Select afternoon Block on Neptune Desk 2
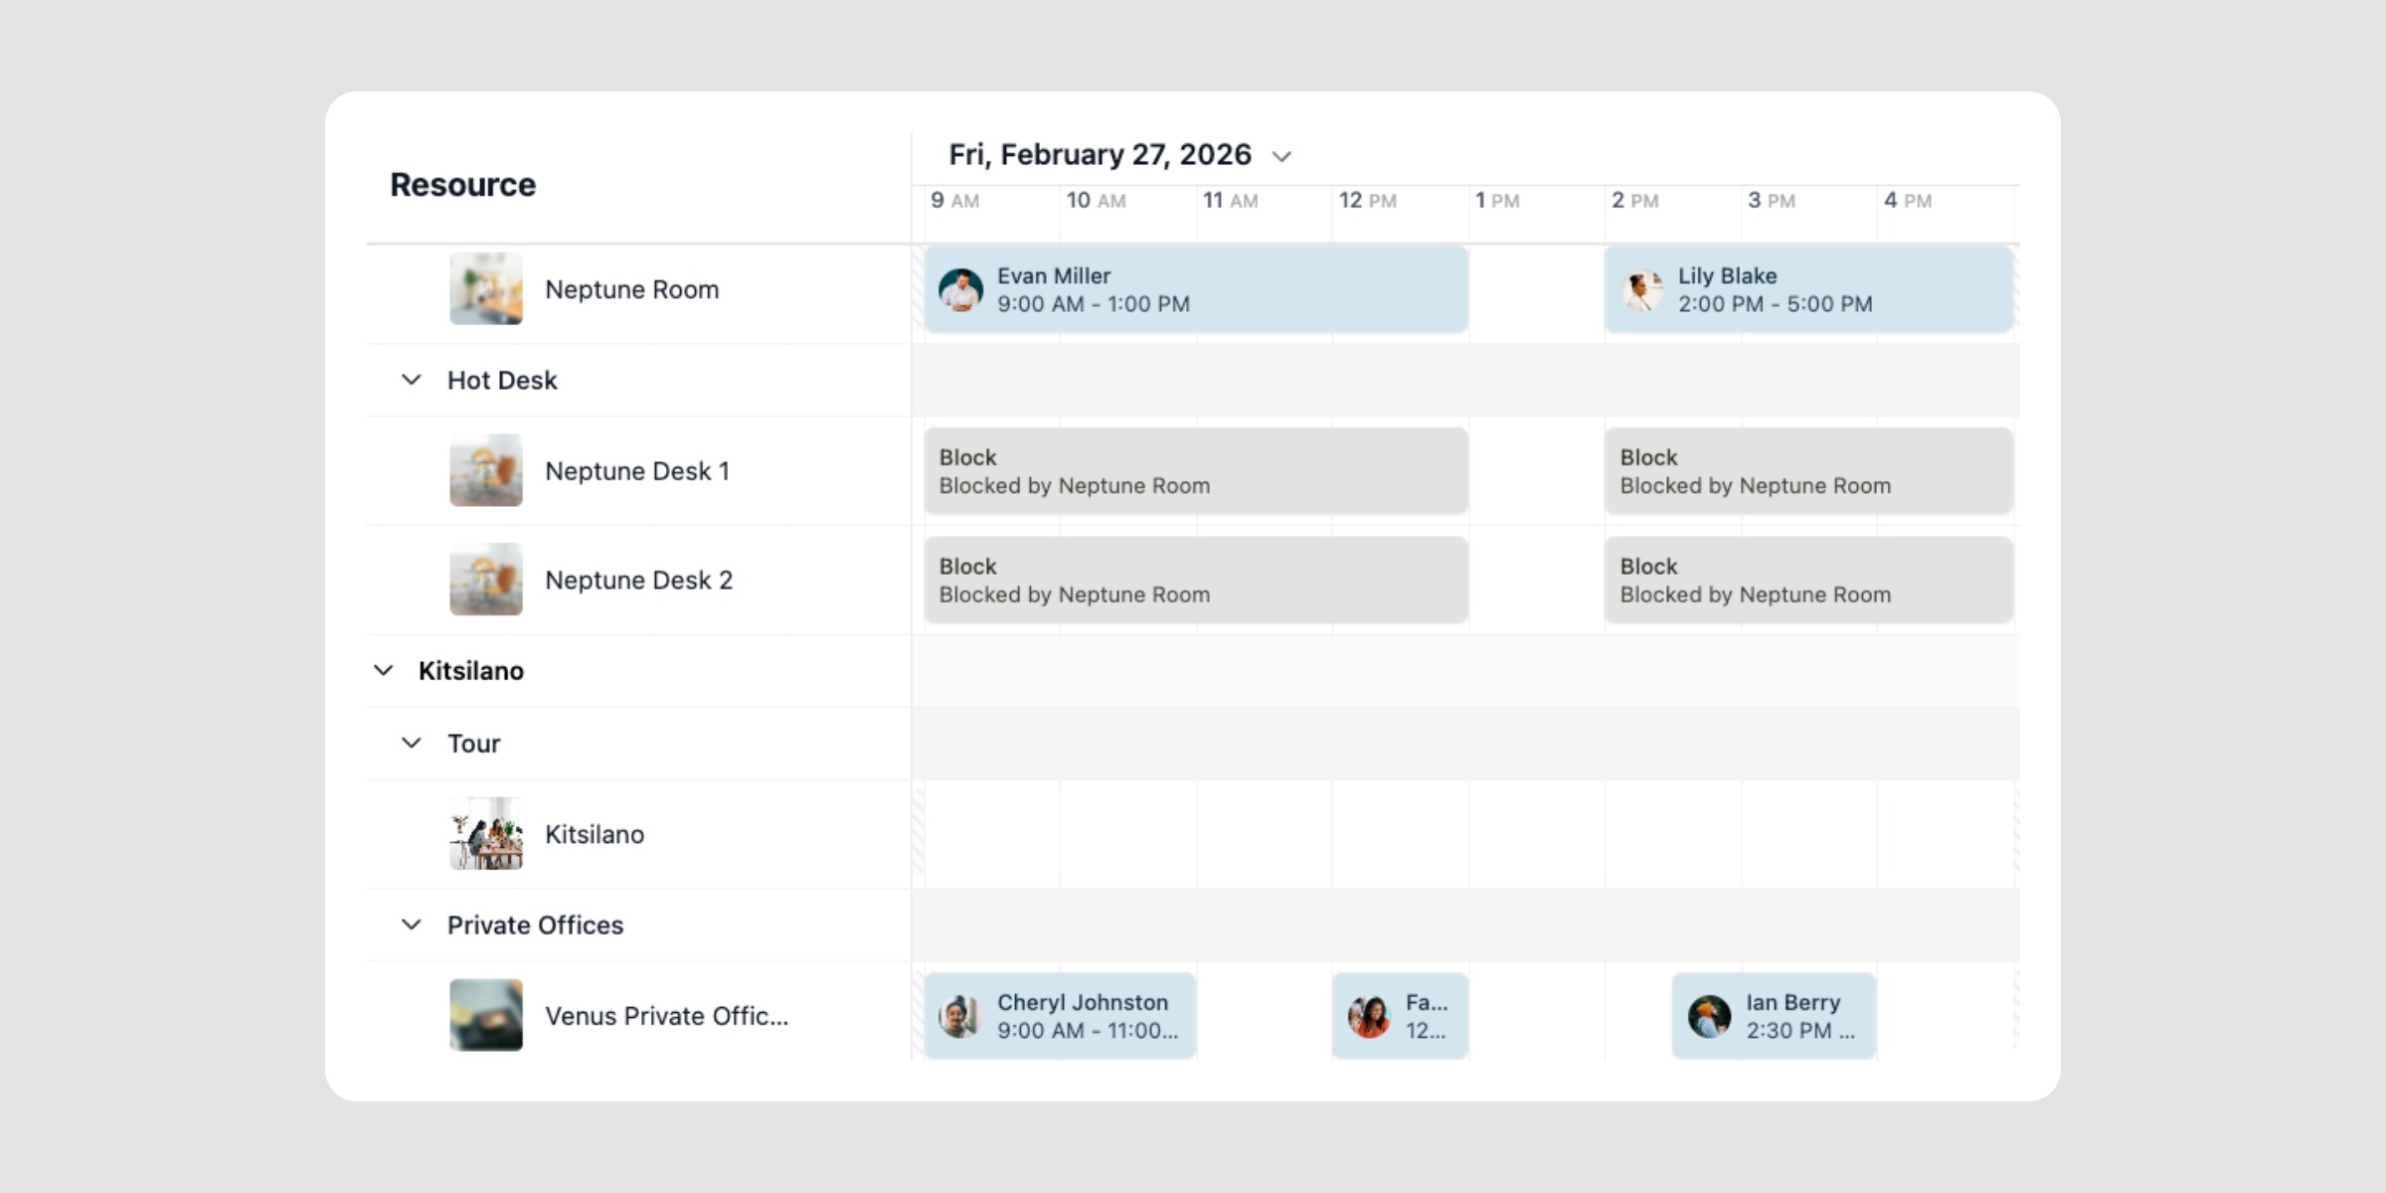Image resolution: width=2386 pixels, height=1193 pixels. 1807,581
